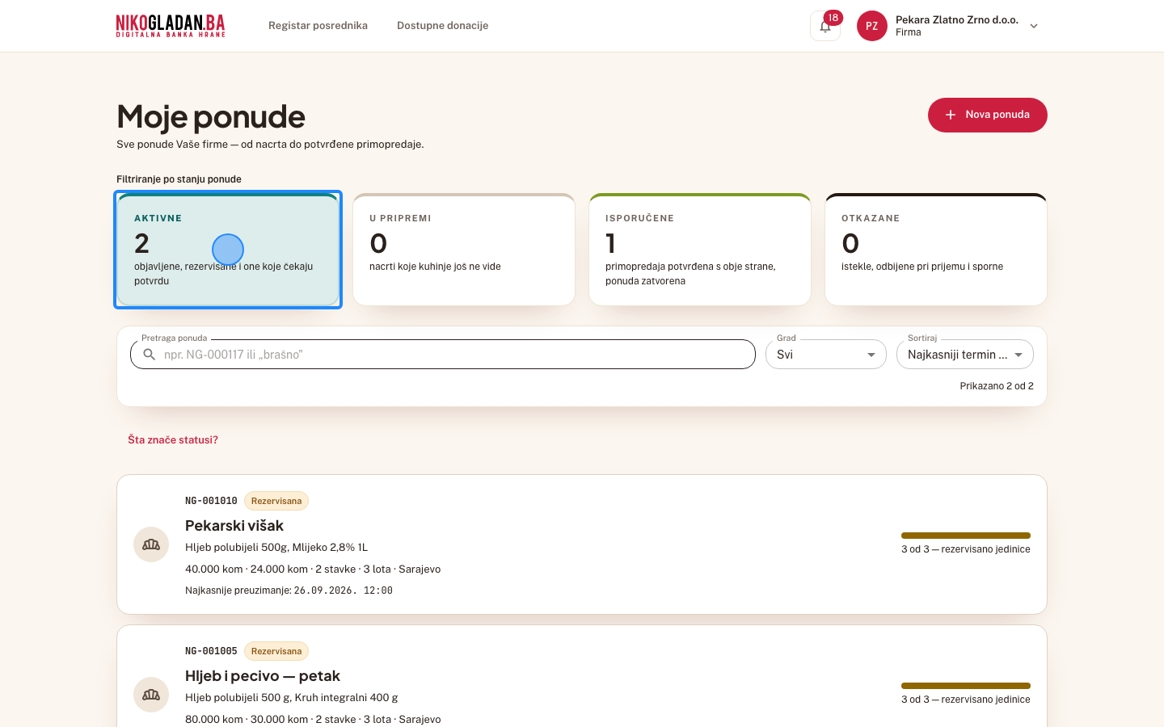Click the Rezervisana badge on NG-001005
This screenshot has width=1164, height=727.
pyautogui.click(x=276, y=651)
